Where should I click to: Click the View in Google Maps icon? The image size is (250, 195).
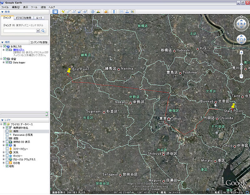click(x=132, y=12)
